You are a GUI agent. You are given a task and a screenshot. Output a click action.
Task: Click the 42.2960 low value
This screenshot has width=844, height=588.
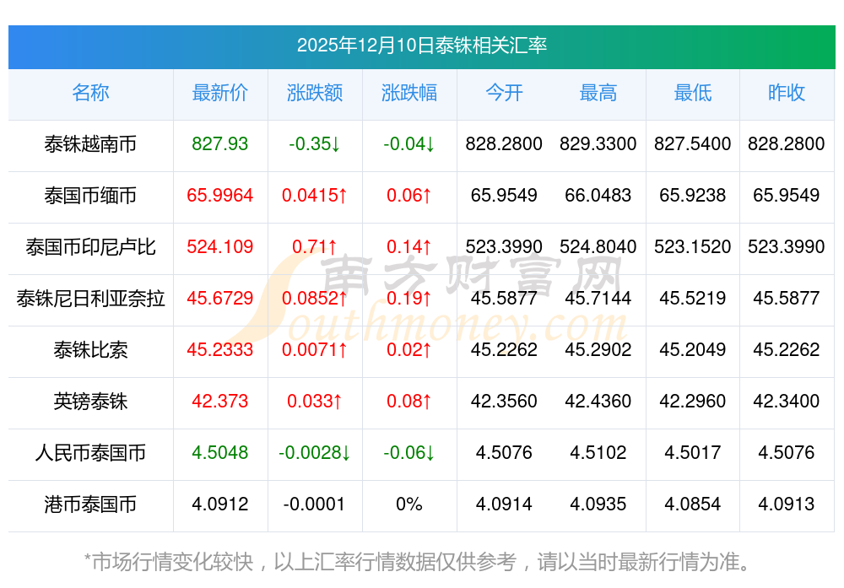point(693,402)
